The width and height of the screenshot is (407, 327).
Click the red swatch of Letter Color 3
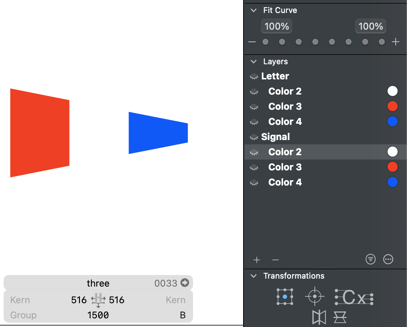click(392, 106)
